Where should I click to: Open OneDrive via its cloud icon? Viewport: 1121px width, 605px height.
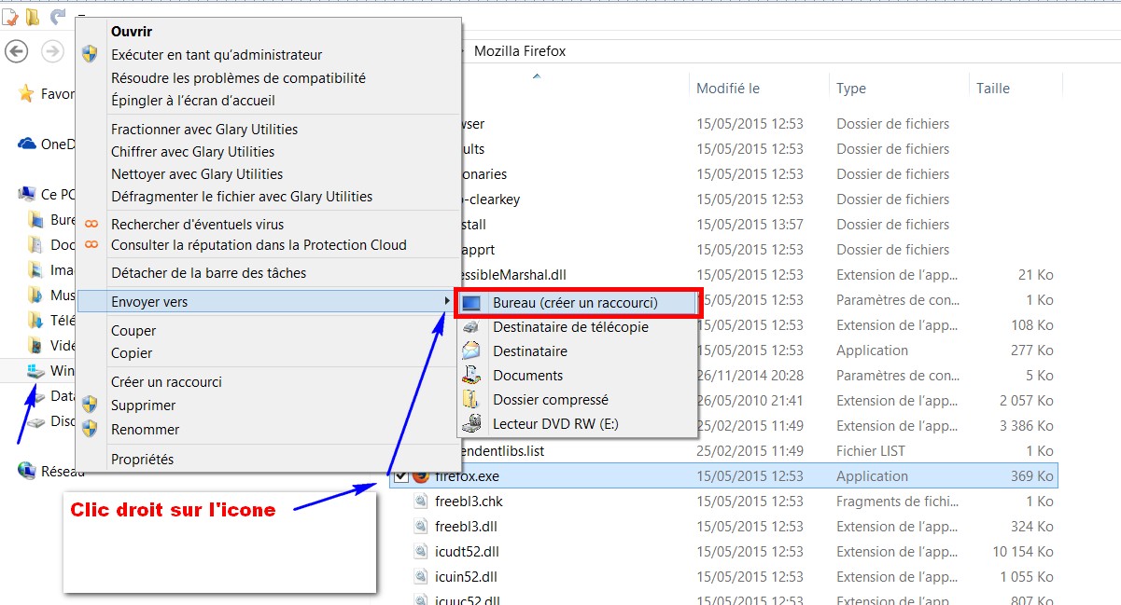[x=27, y=144]
